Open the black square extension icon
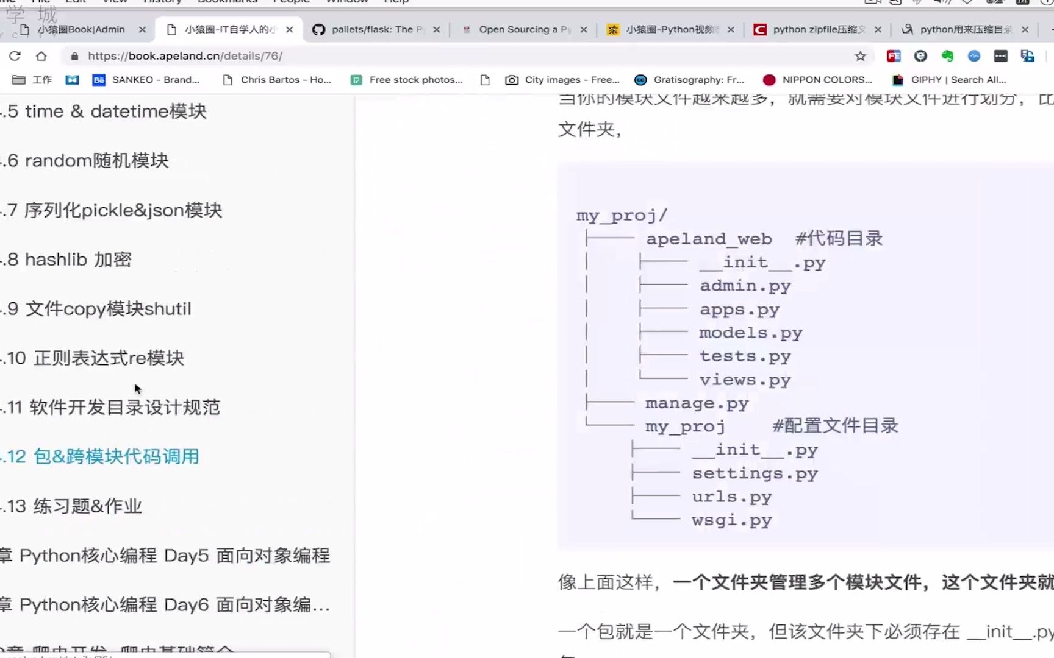1054x658 pixels. click(x=1001, y=56)
